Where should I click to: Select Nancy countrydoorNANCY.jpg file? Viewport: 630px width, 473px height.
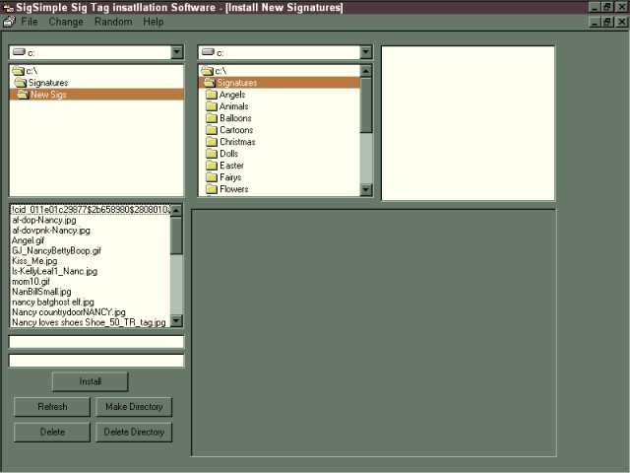[69, 312]
